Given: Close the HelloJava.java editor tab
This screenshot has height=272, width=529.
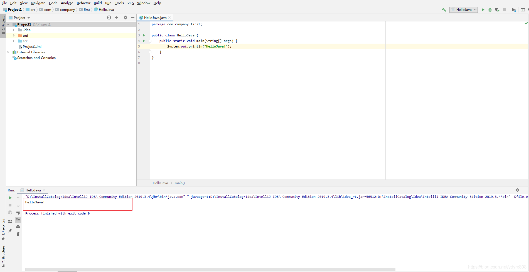Looking at the screenshot, I should 169,18.
